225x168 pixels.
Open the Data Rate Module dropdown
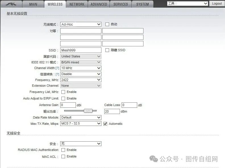[x=81, y=117]
